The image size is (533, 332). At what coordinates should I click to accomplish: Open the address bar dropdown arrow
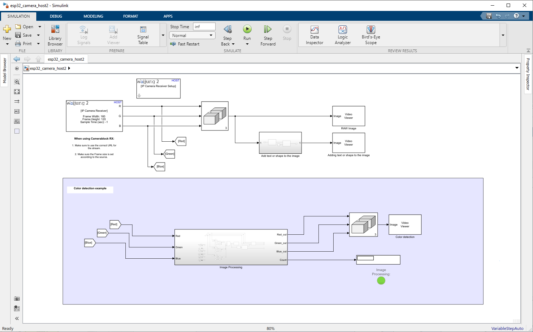(x=517, y=68)
